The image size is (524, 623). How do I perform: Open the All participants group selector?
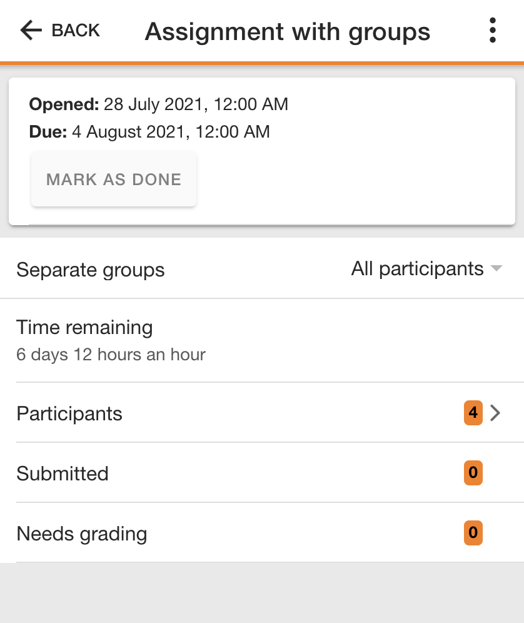tap(427, 268)
